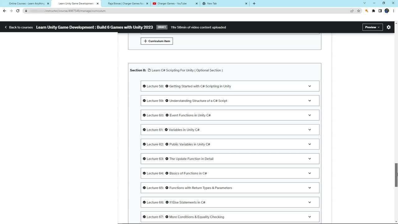Open the Extensions puzzle-piece menu

[x=373, y=11]
